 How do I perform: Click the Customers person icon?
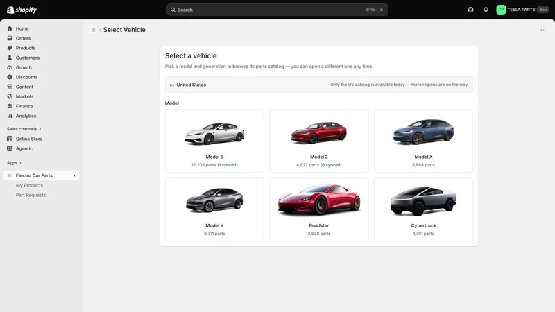(10, 58)
